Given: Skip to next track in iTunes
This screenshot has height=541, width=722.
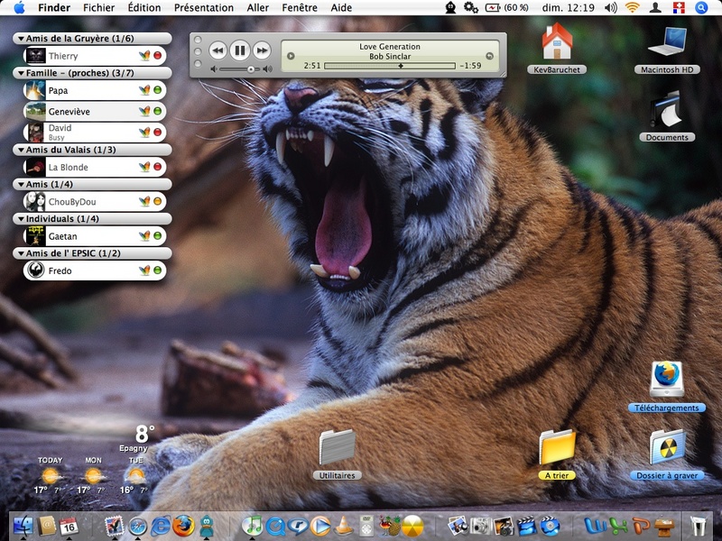Looking at the screenshot, I should [x=262, y=50].
